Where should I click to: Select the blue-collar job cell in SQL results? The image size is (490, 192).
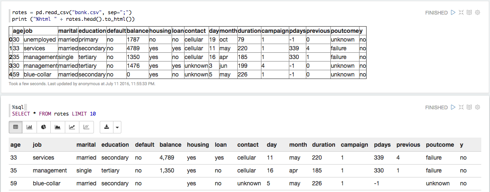click(x=46, y=183)
